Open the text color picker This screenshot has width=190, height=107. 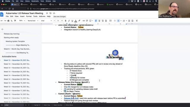76,21
